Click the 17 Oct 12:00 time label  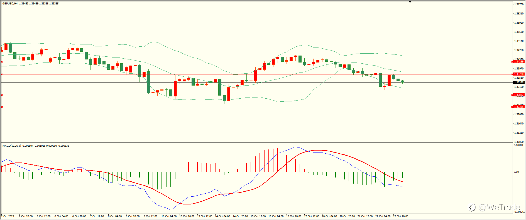[x=312, y=216]
